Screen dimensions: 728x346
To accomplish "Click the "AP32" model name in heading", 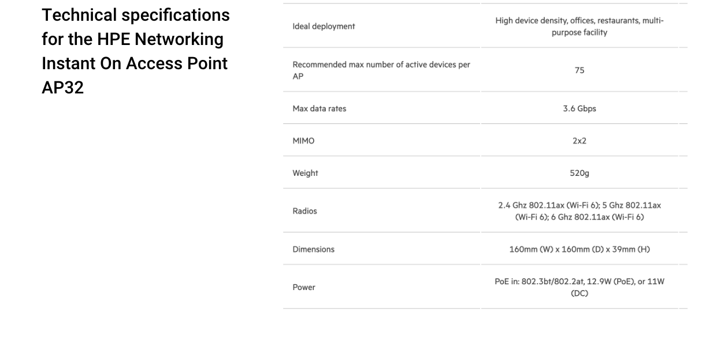I will click(x=62, y=88).
